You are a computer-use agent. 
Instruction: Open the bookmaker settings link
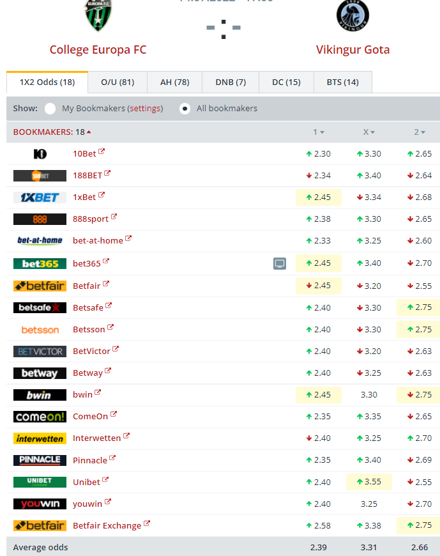(x=145, y=109)
